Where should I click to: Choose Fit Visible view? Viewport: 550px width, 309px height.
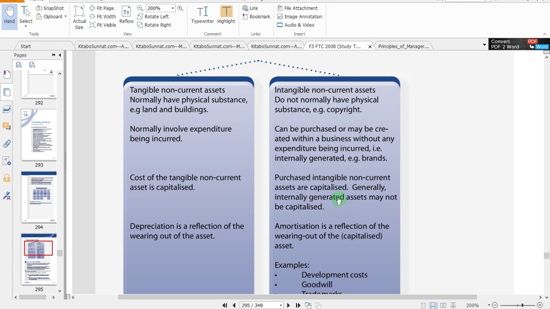coord(102,25)
